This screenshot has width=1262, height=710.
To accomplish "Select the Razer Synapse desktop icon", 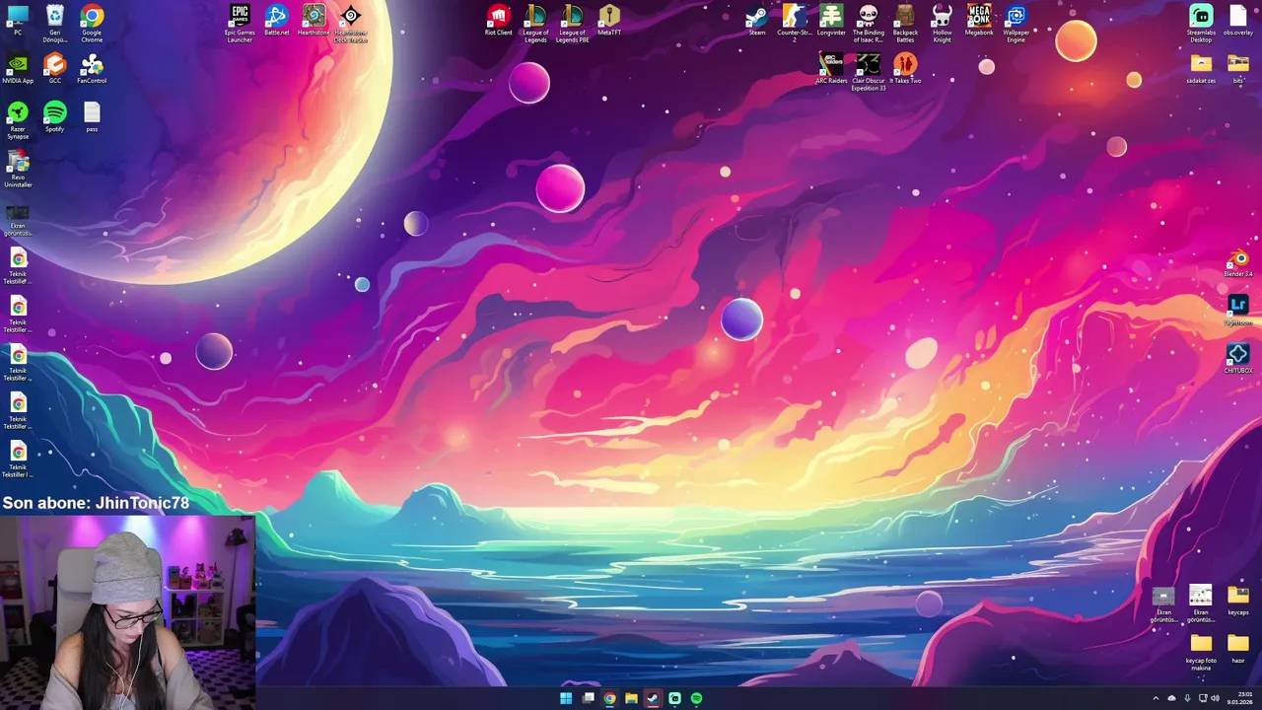I will (18, 120).
